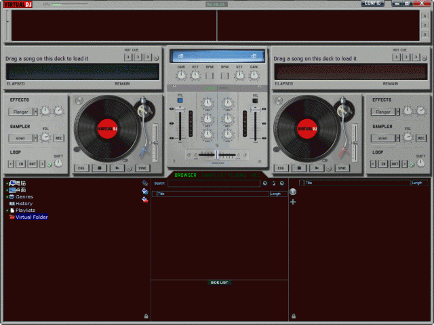Viewport: 434px width, 325px height.
Task: Switch mixer to VIDEO mode
Action: tap(224, 88)
